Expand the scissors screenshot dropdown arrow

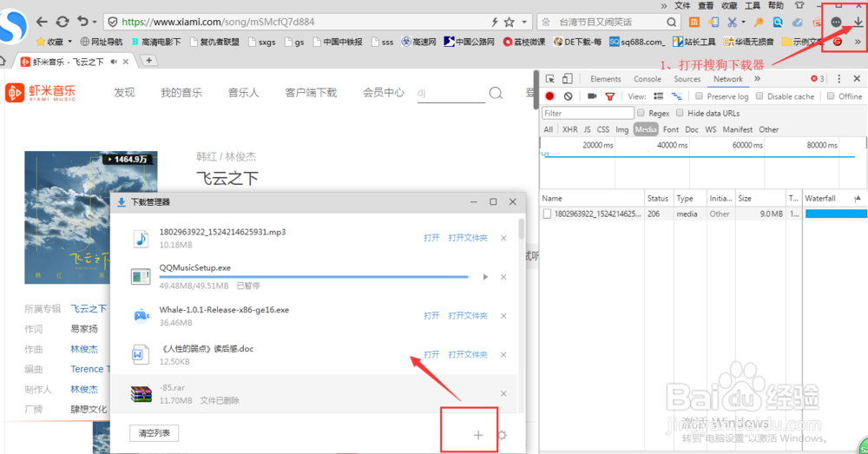(x=743, y=23)
